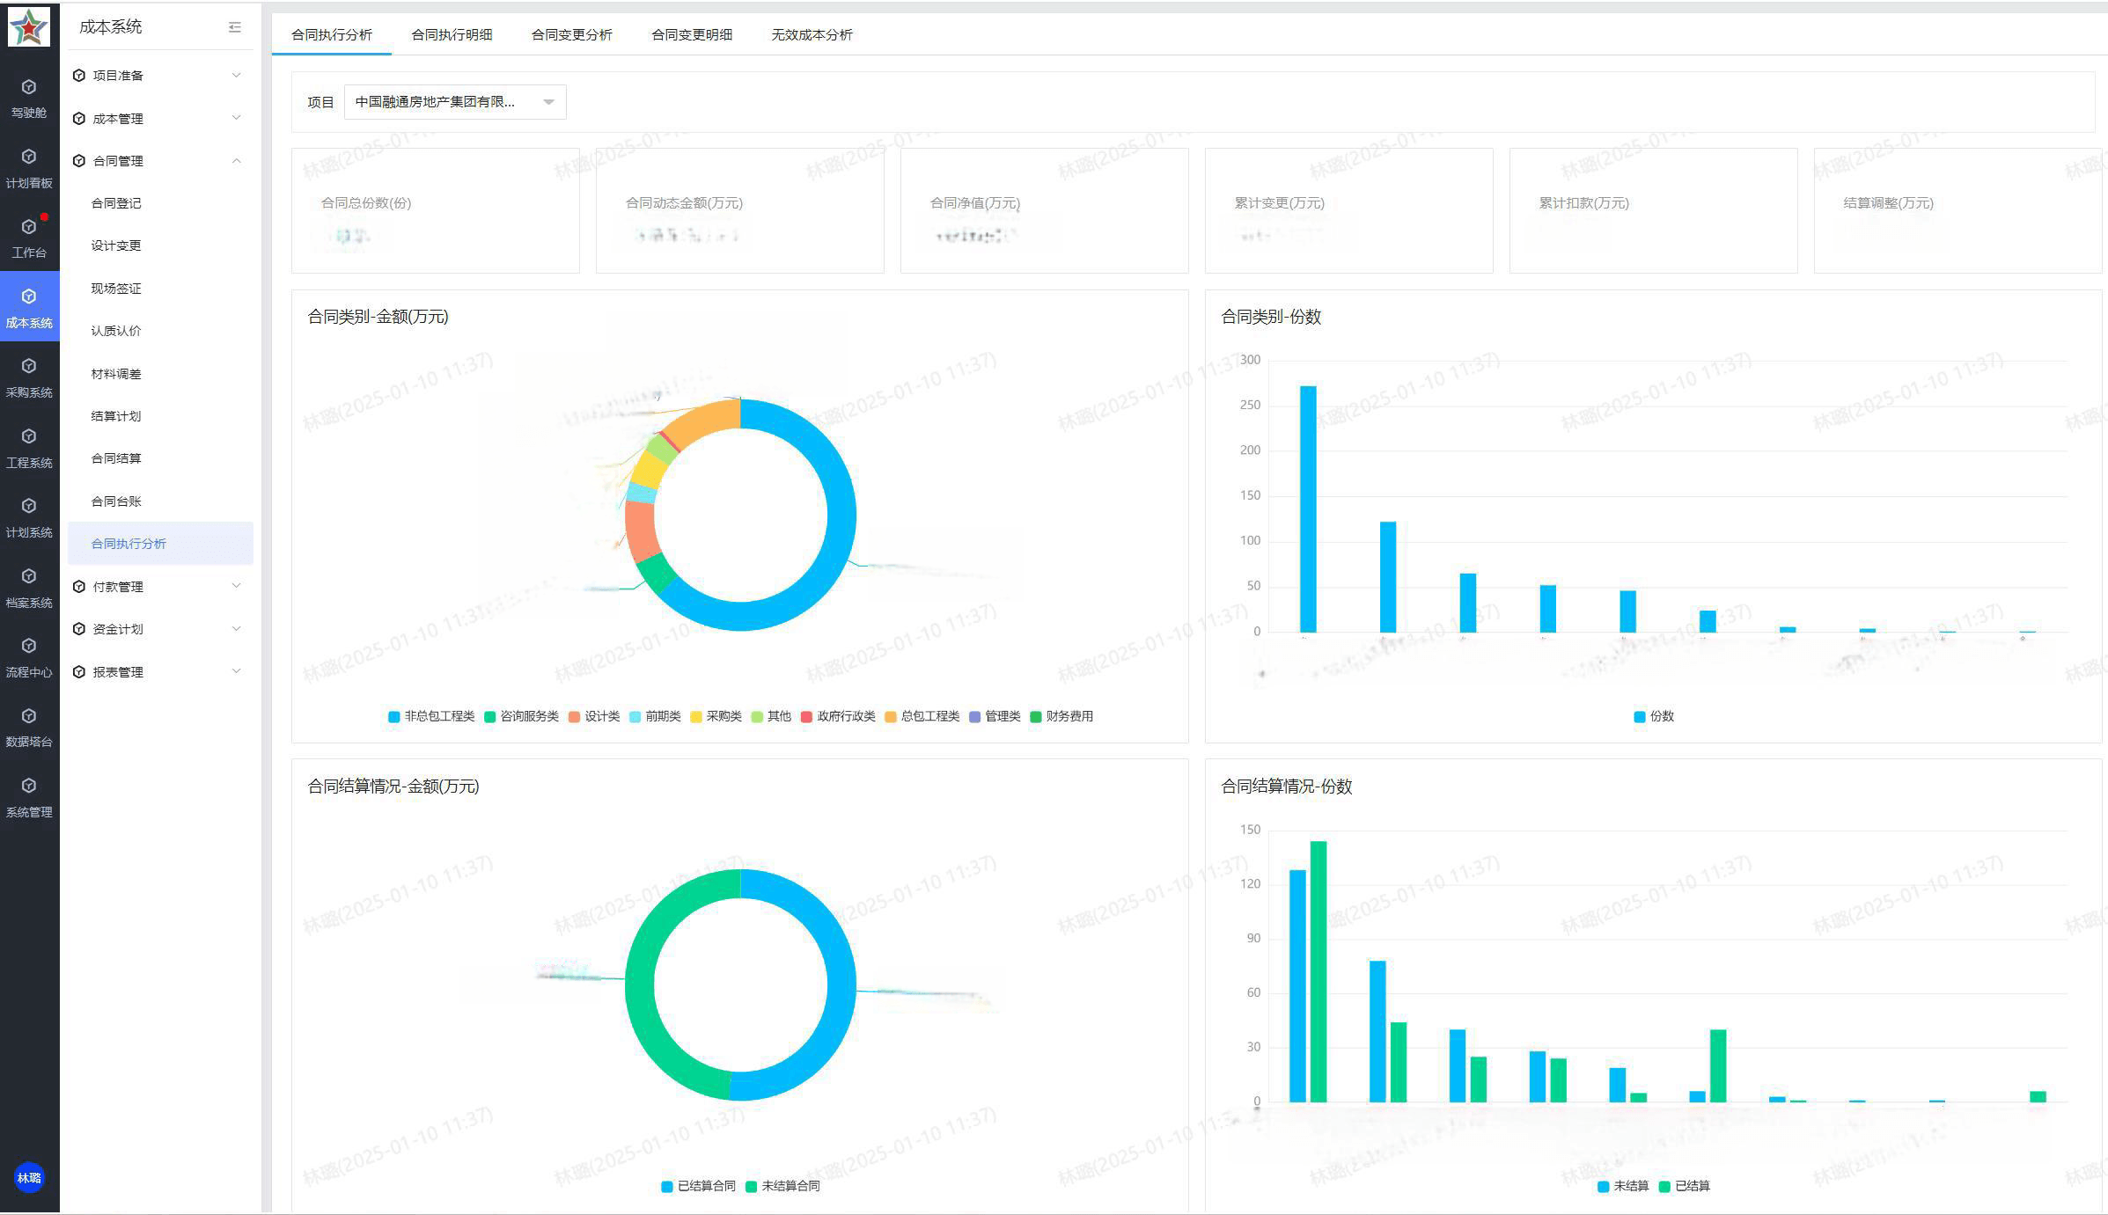Open the 数据塔台 sidebar icon
The height and width of the screenshot is (1215, 2108).
coord(29,727)
